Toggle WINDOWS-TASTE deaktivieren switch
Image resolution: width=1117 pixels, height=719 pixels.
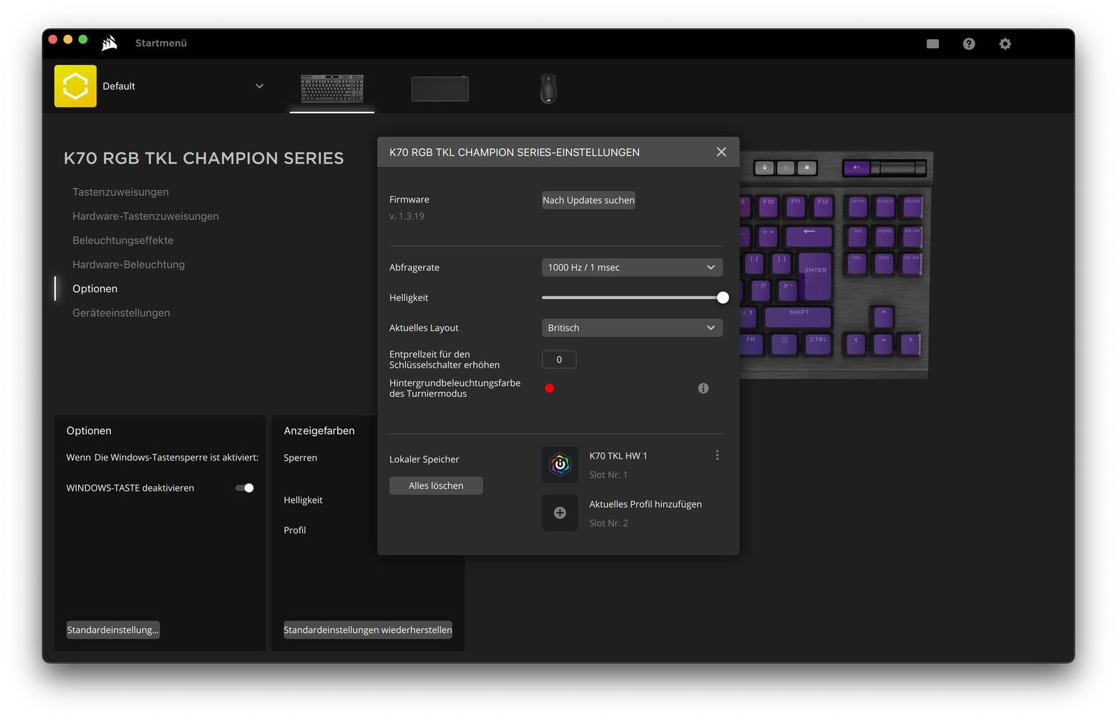[x=245, y=488]
